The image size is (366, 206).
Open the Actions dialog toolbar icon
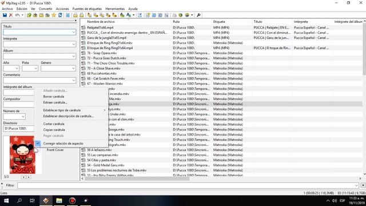tap(122, 15)
